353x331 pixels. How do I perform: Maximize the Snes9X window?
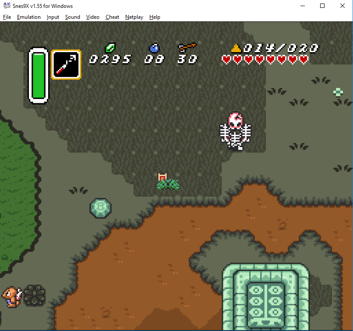(x=322, y=6)
